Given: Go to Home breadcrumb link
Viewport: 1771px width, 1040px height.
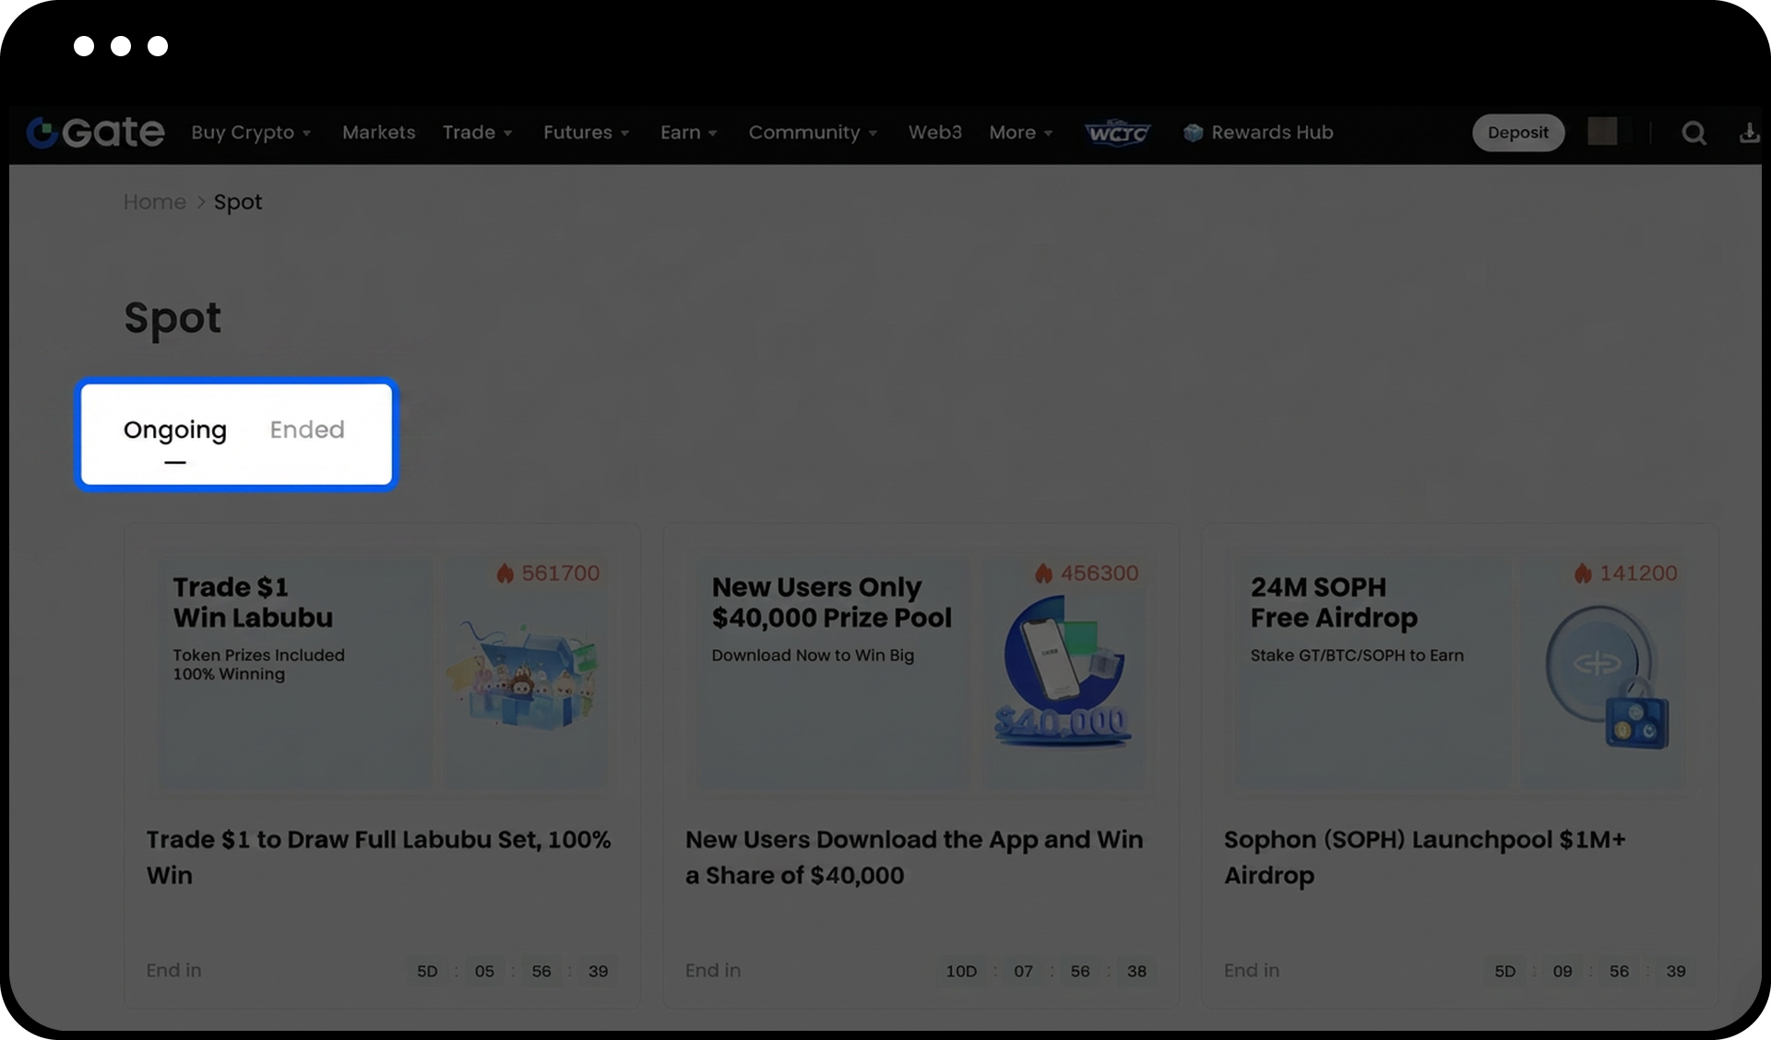Looking at the screenshot, I should point(154,202).
